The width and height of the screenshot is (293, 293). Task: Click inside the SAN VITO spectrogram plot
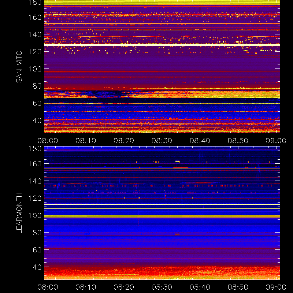click(162, 67)
